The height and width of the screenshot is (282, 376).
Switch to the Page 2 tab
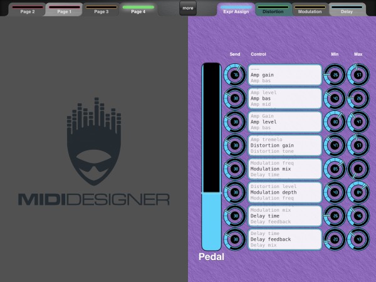pos(27,9)
